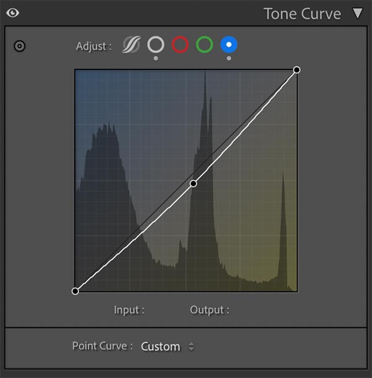Click the bottom-left curve endpoint
The height and width of the screenshot is (378, 372).
[x=76, y=291]
